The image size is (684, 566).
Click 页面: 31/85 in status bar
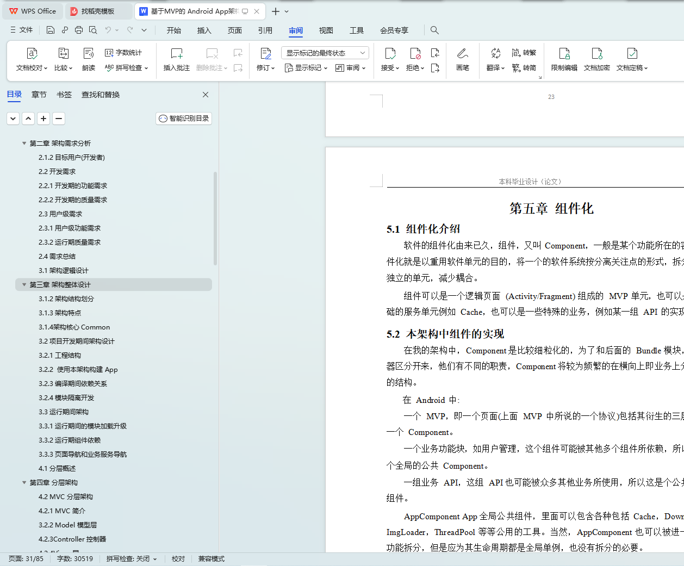click(x=26, y=559)
